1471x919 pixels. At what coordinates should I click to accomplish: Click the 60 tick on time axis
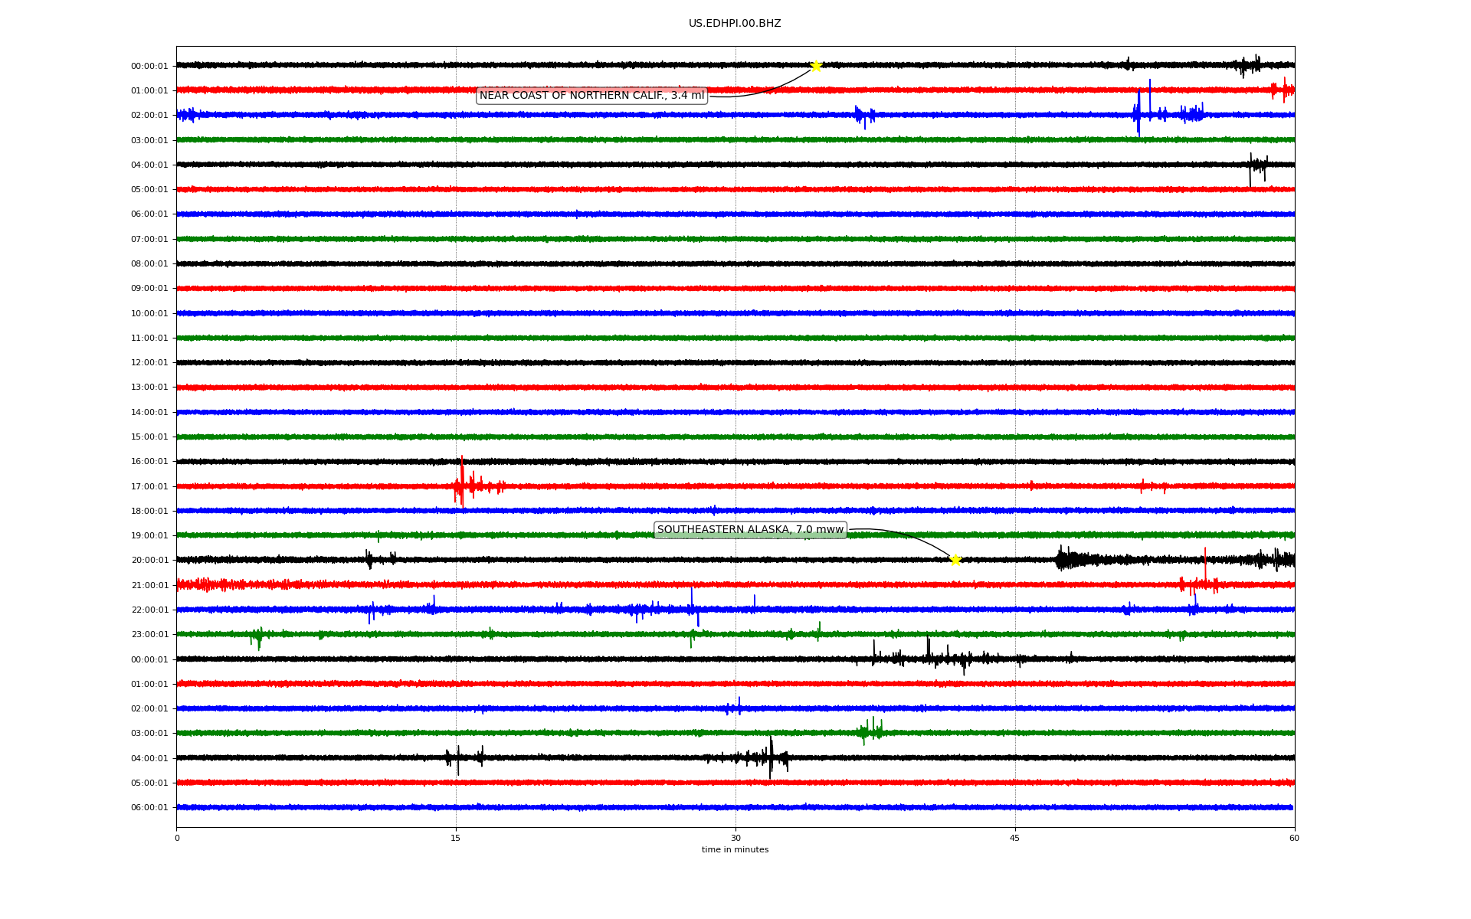[1294, 838]
